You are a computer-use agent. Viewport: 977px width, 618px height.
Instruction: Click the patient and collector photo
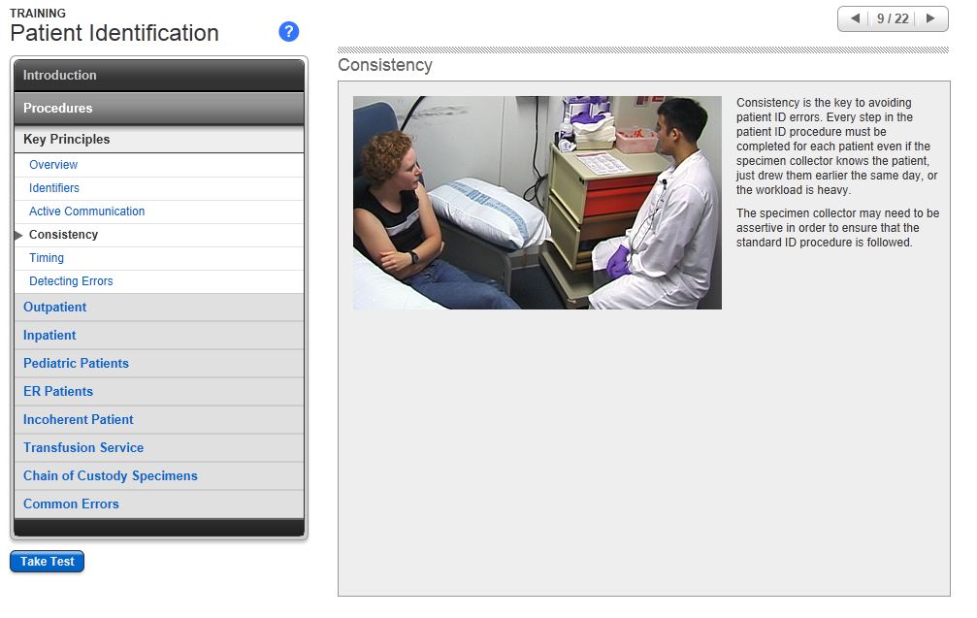click(x=537, y=202)
